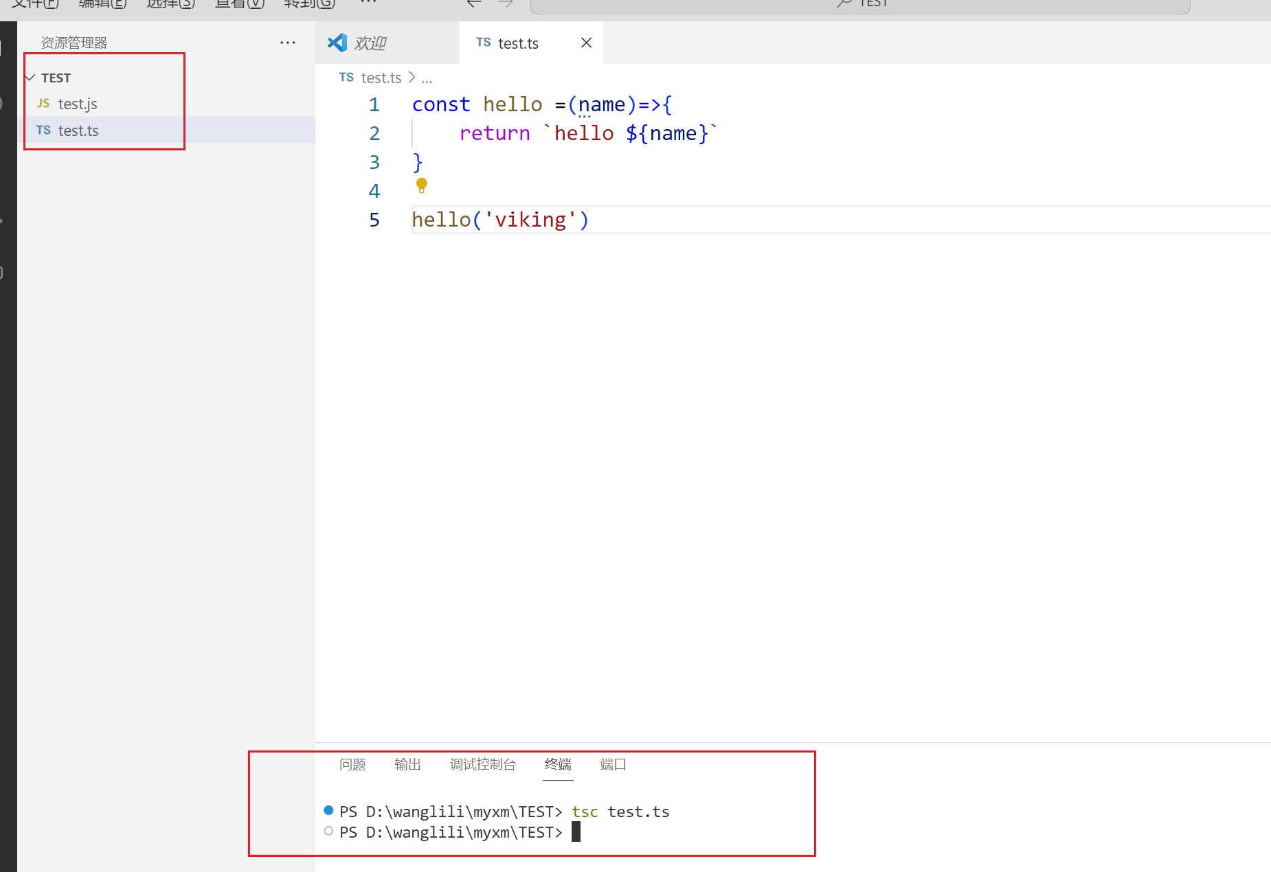Click the lightbulb code action icon

[x=422, y=185]
